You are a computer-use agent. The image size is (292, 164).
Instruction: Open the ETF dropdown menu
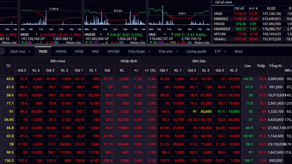coord(220,52)
